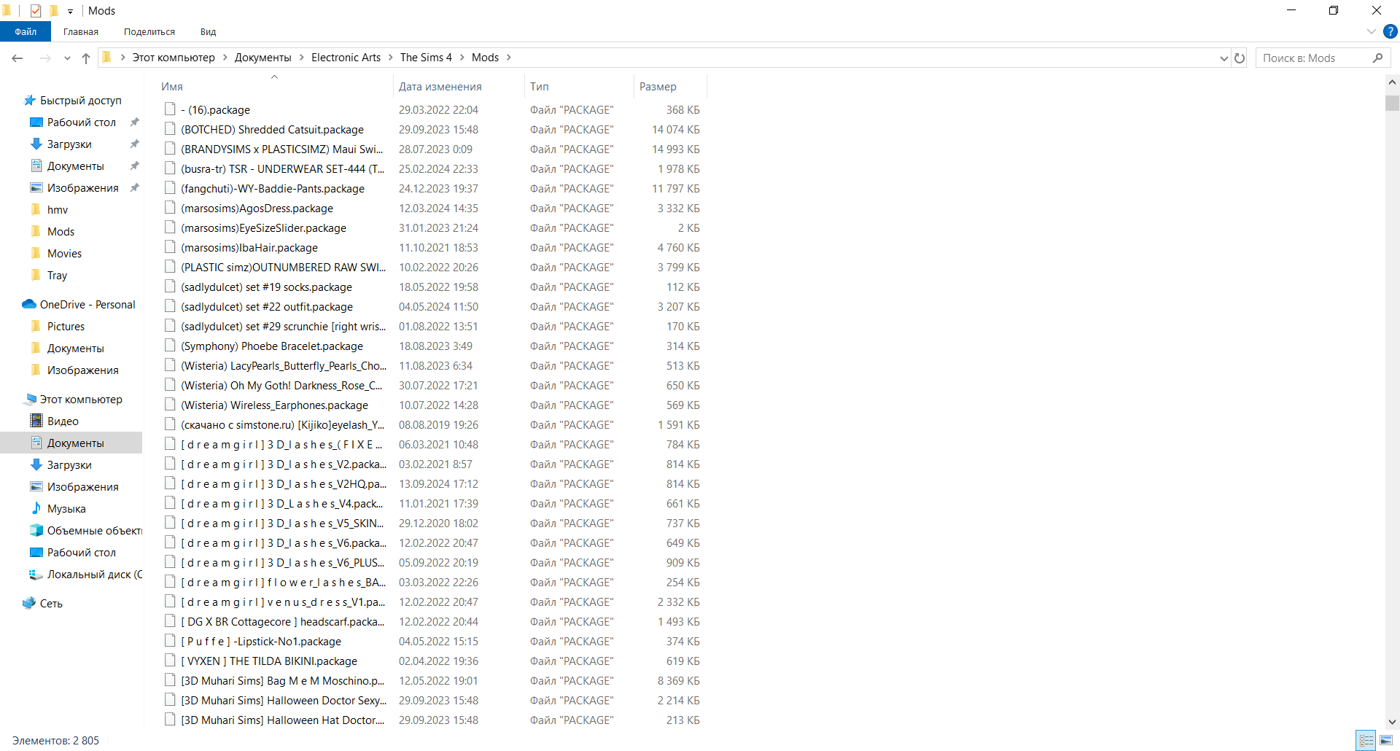
Task: Select (sadlydulcet) set #22 outfit.package
Action: (266, 306)
